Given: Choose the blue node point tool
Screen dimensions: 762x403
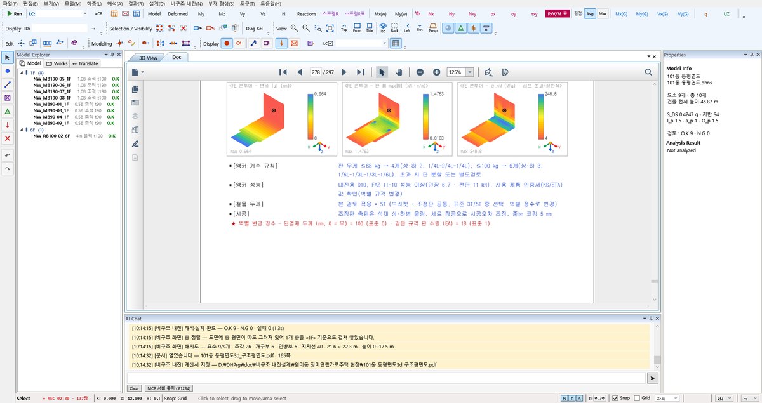Looking at the screenshot, I should (x=8, y=71).
